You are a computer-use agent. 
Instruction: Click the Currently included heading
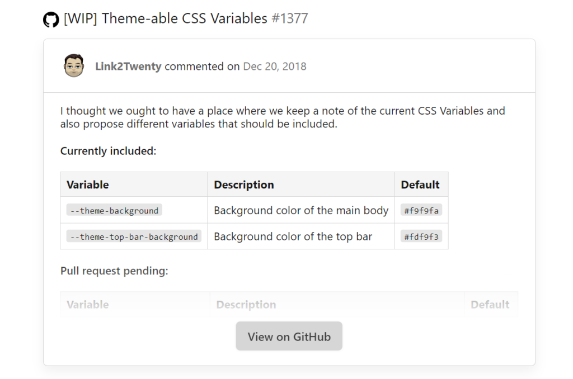coord(109,151)
